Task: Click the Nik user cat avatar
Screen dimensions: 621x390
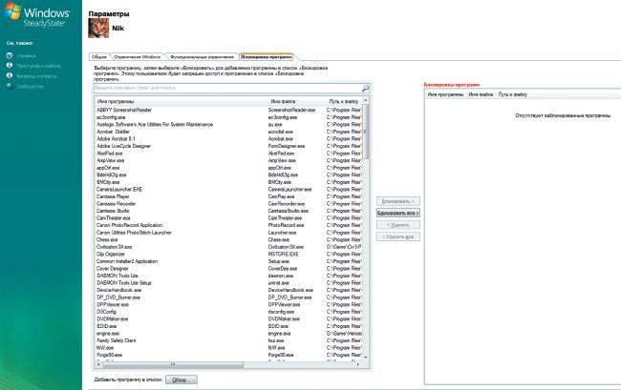Action: [x=99, y=29]
